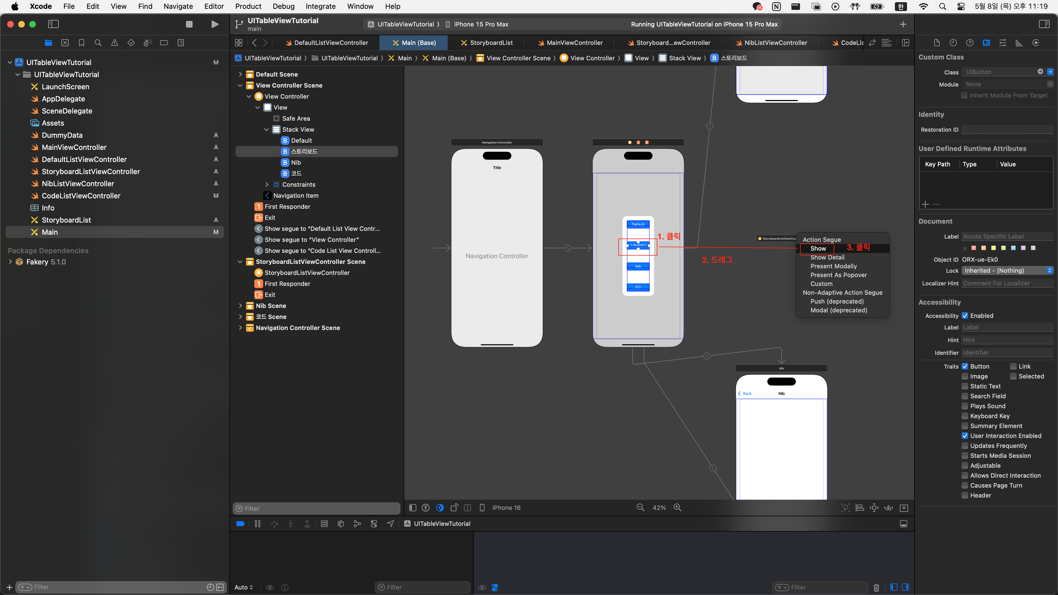The width and height of the screenshot is (1058, 595).
Task: Enable the Link trait checkbox
Action: coord(1013,366)
